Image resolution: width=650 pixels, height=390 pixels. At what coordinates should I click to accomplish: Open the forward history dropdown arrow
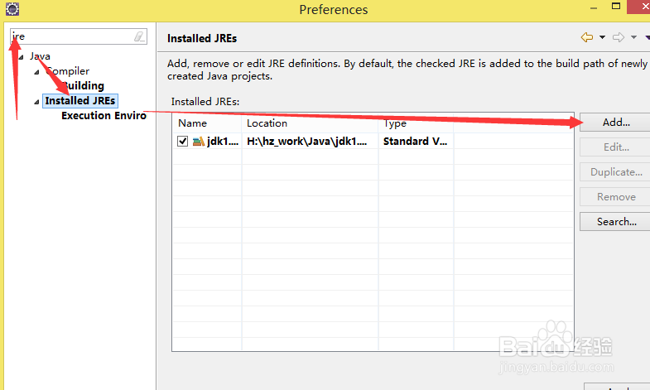(633, 37)
